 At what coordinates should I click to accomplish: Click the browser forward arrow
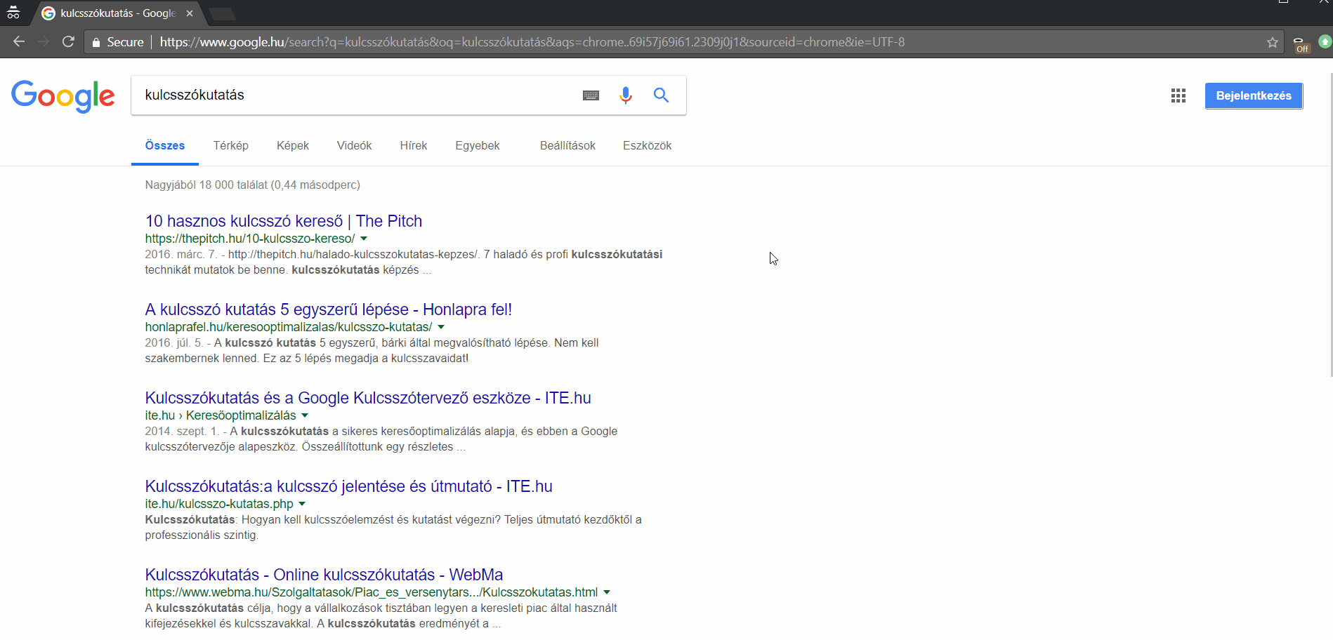tap(44, 42)
